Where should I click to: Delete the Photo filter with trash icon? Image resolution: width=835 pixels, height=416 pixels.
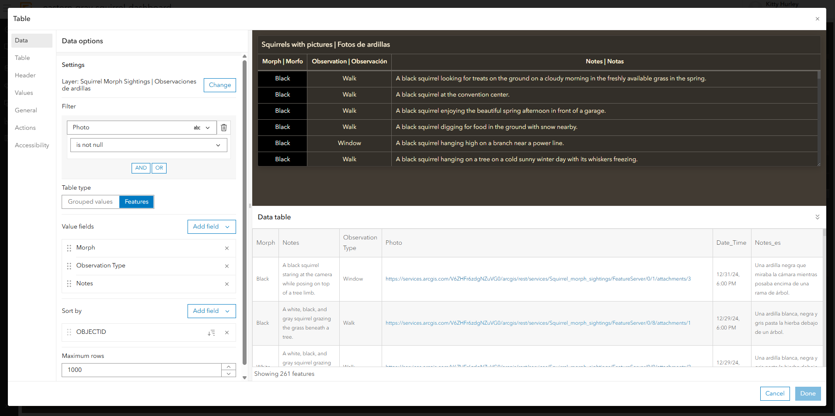point(224,128)
